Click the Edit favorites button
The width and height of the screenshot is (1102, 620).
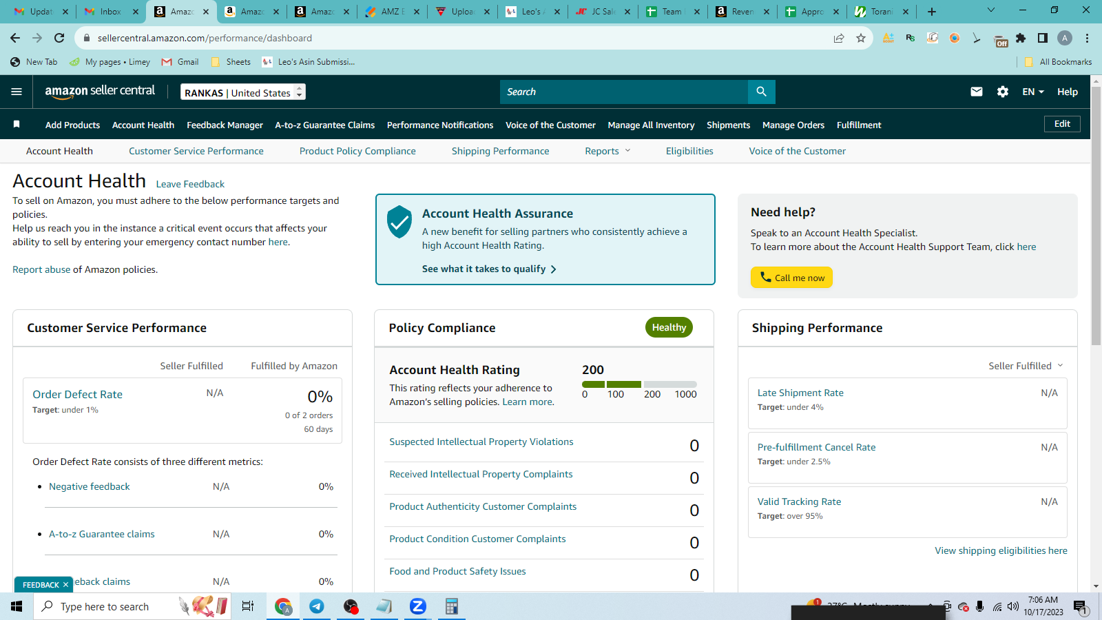[x=1062, y=124]
